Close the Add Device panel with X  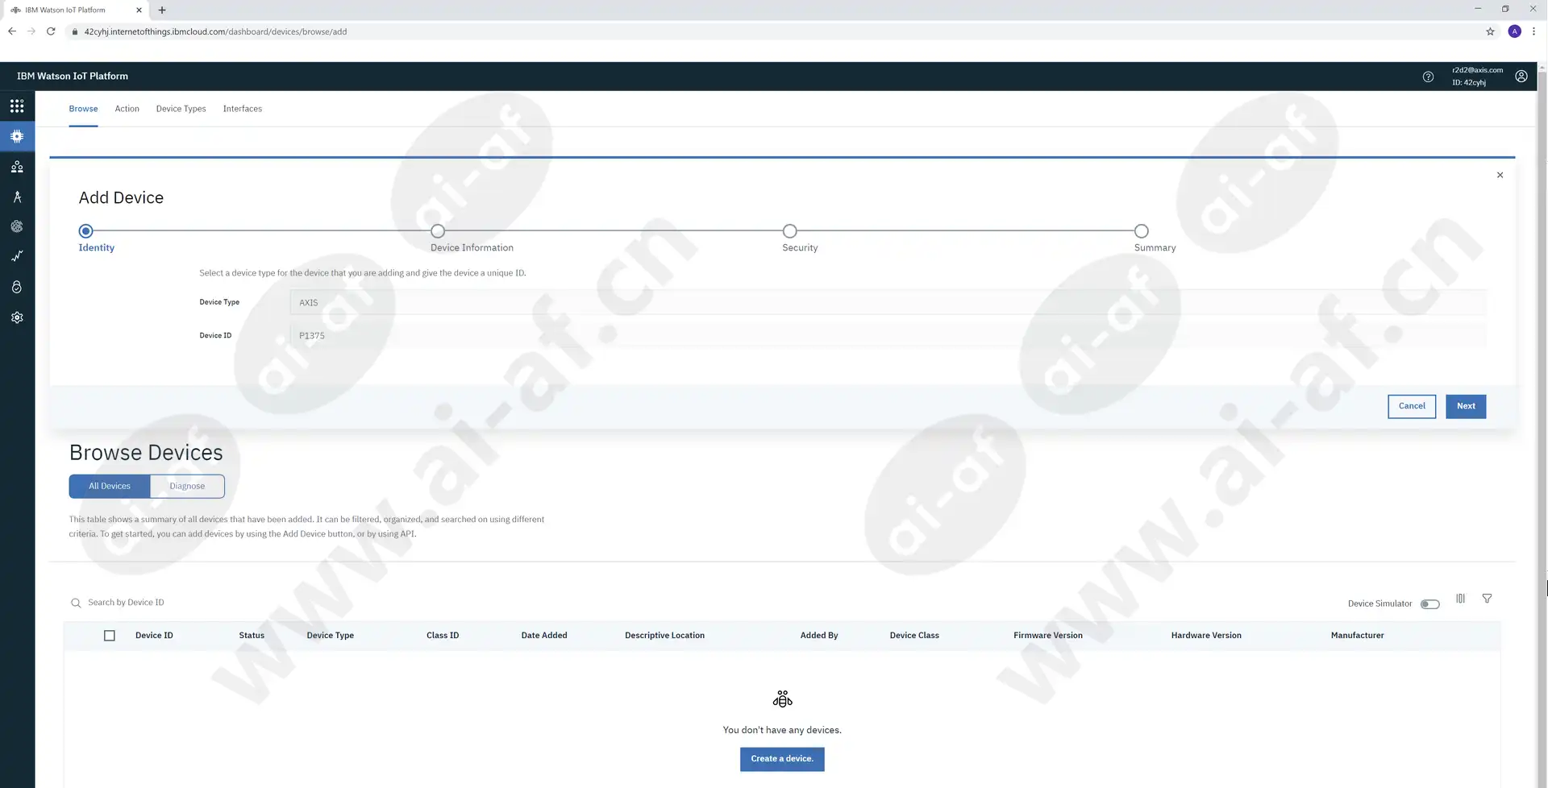(x=1500, y=175)
